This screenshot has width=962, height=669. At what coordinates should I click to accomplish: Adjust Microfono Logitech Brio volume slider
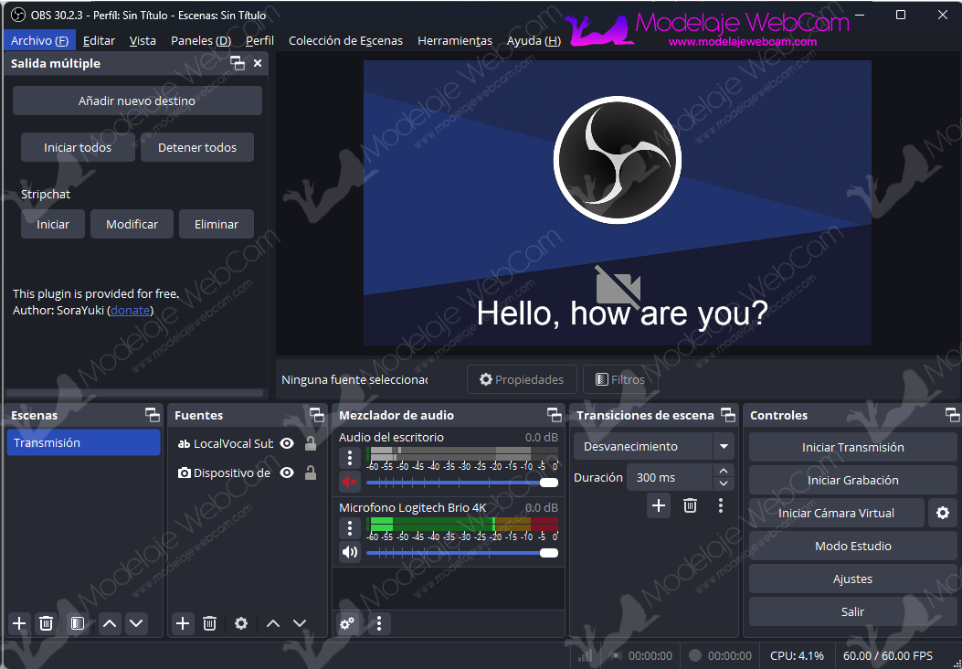tap(462, 553)
